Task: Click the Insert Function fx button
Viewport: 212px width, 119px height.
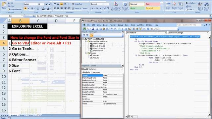Action: 34,16
